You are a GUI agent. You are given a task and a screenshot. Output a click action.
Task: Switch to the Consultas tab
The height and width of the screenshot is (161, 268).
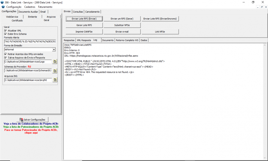coord(78,12)
